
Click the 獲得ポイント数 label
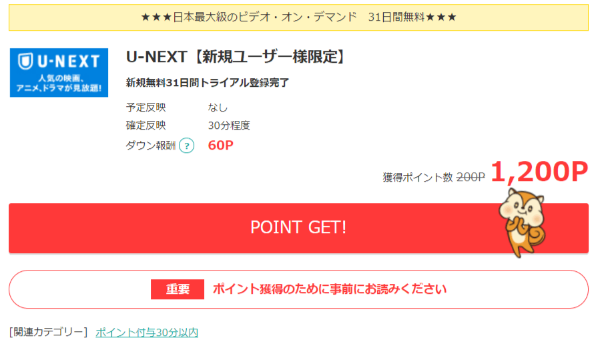point(418,177)
